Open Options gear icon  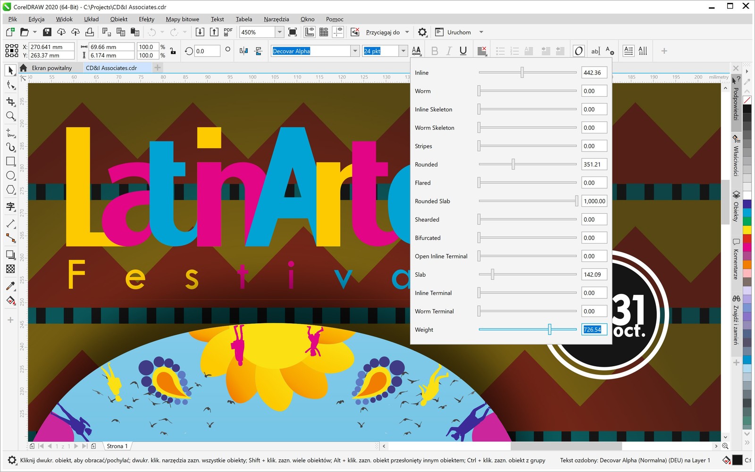click(422, 32)
